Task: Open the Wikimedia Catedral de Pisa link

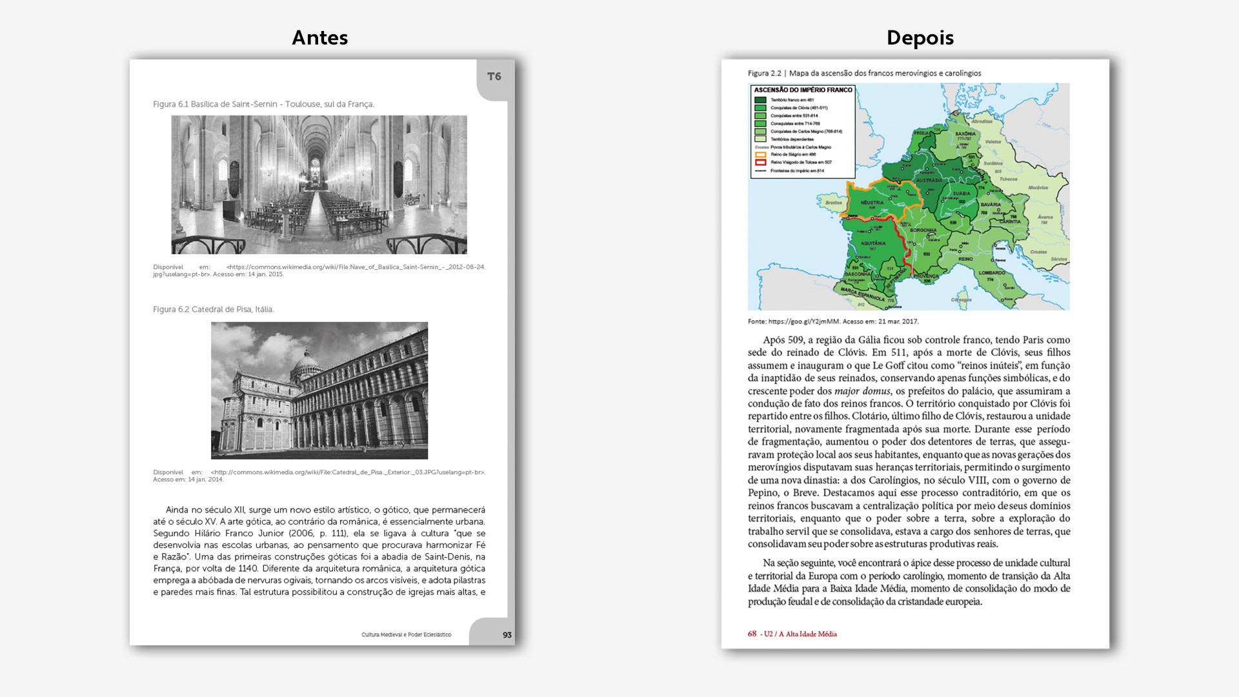Action: [x=347, y=472]
